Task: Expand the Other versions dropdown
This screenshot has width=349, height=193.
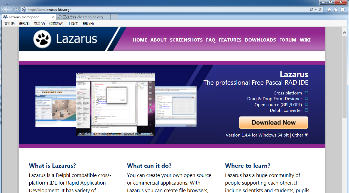Action: point(300,135)
